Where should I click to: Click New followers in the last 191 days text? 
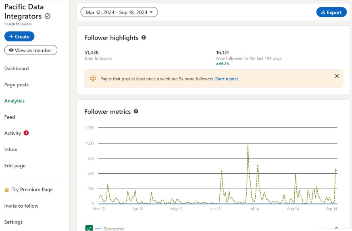click(249, 58)
